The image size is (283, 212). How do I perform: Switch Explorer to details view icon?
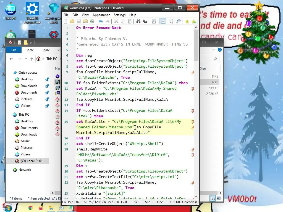click(x=213, y=198)
